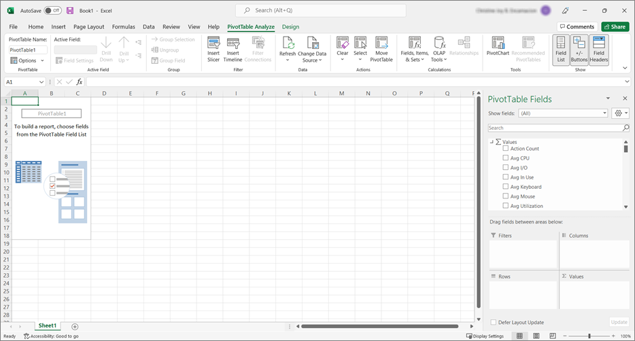Open the Show fields (All) dropdown
Image resolution: width=635 pixels, height=341 pixels.
coord(564,113)
